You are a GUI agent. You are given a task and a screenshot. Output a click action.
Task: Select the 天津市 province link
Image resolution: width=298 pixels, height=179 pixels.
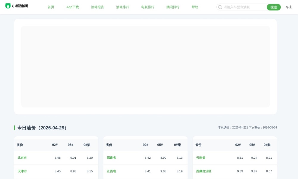22,171
